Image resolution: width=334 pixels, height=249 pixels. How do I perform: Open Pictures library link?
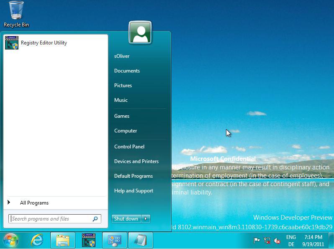[x=123, y=86]
